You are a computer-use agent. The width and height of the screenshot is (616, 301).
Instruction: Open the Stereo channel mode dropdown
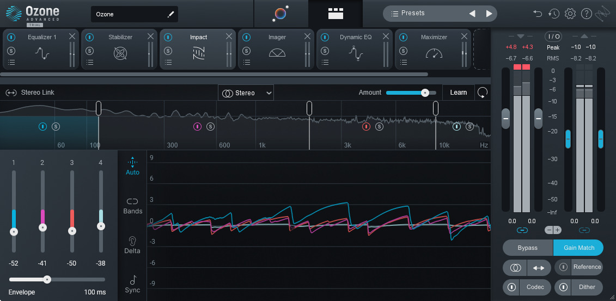pyautogui.click(x=246, y=93)
